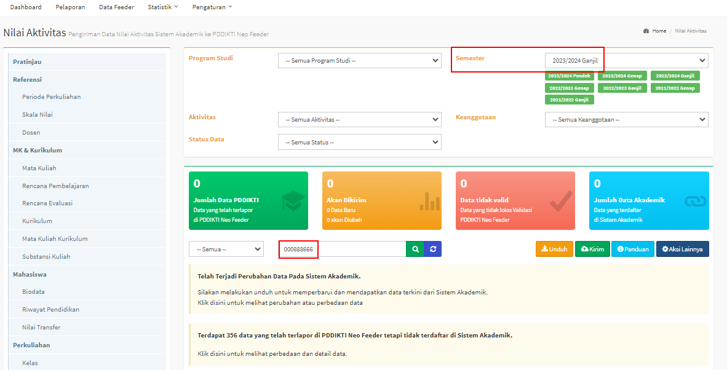Click the Nilai Aktivitas breadcrumb text
727x370 pixels.
tap(690, 31)
